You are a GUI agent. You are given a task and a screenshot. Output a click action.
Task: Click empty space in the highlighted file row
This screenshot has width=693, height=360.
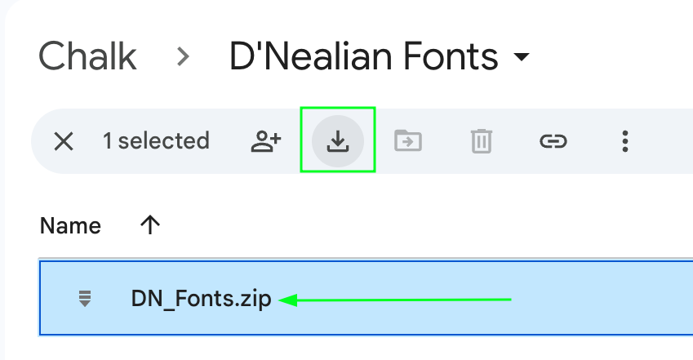pyautogui.click(x=604, y=299)
